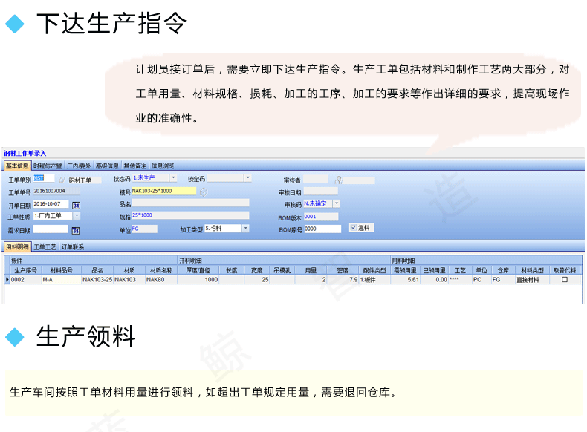Screen dimensions: 587x432
Task: Switch to the 时程与产量 tab
Action: [48, 166]
